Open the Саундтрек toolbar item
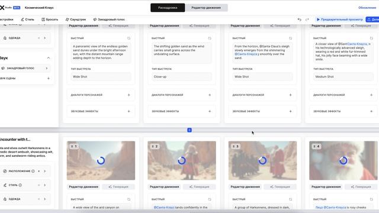379x213 pixels. [76, 20]
